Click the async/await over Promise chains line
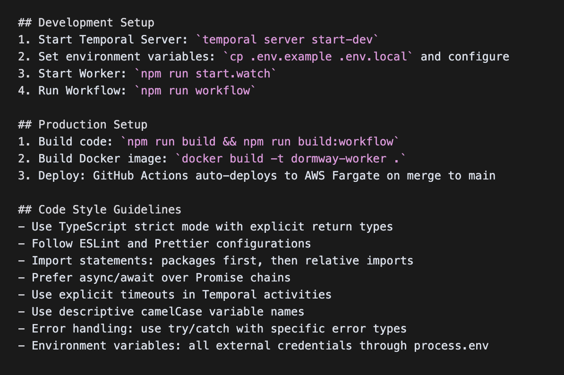Screen dimensions: 564x375 [154, 278]
